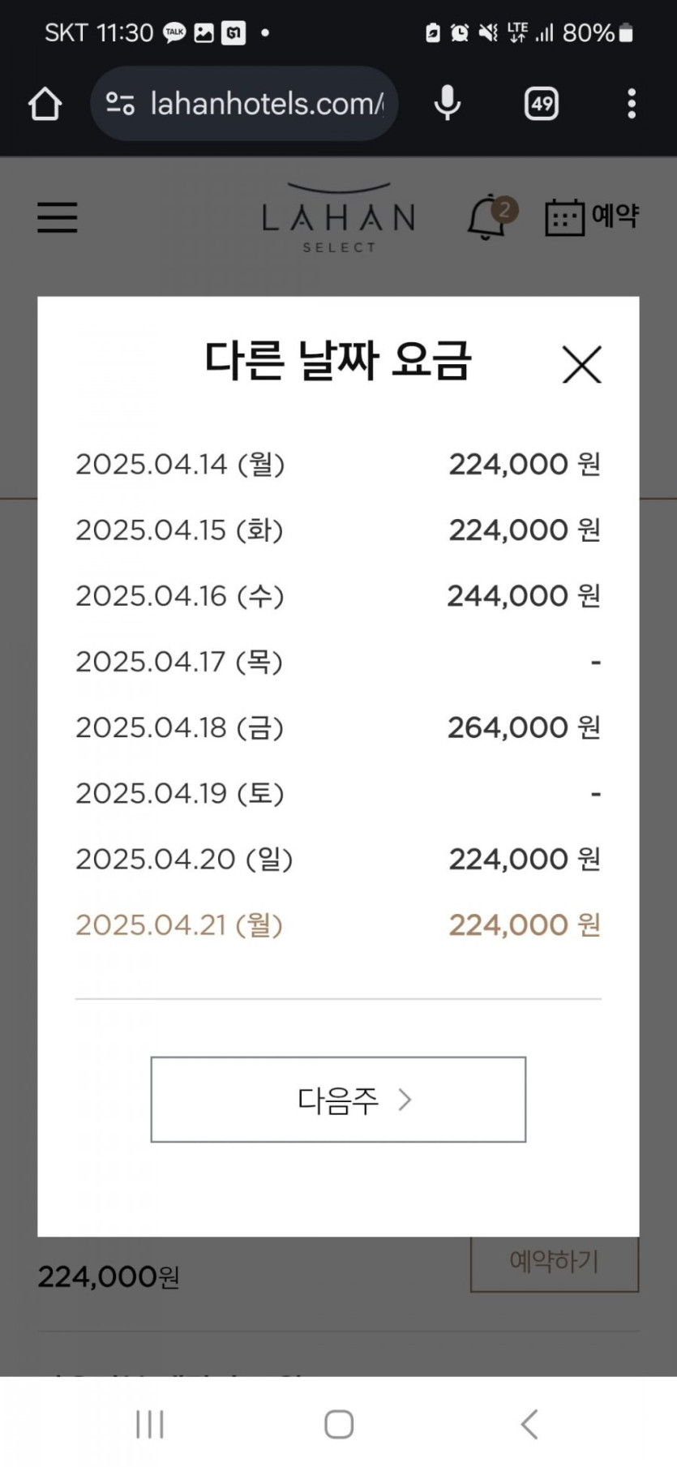This screenshot has height=1467, width=677.
Task: Select the highlighted 2025.04.21 (월) rate
Action: pyautogui.click(x=338, y=924)
